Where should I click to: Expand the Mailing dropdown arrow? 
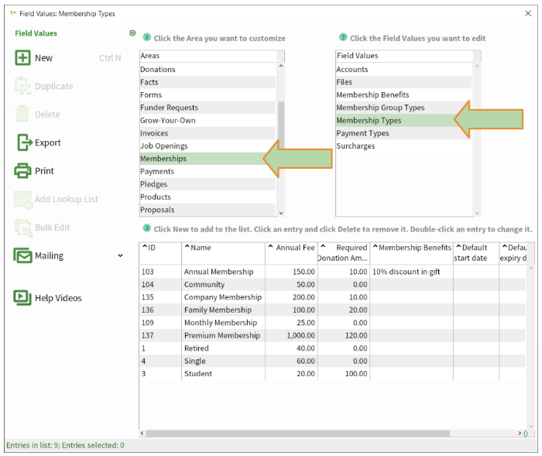pyautogui.click(x=120, y=255)
